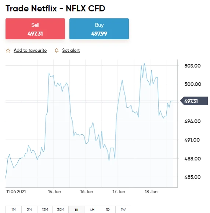Switch to the 15M timeframe

[x=45, y=209]
